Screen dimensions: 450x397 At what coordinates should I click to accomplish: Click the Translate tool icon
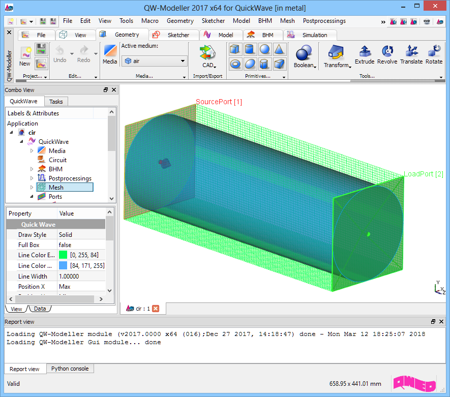[x=411, y=54]
